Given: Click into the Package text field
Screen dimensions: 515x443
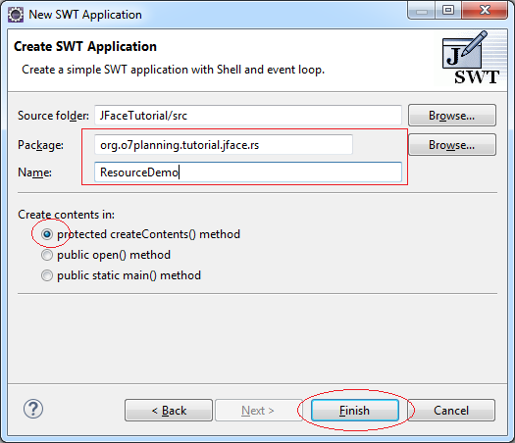Looking at the screenshot, I should coord(224,145).
